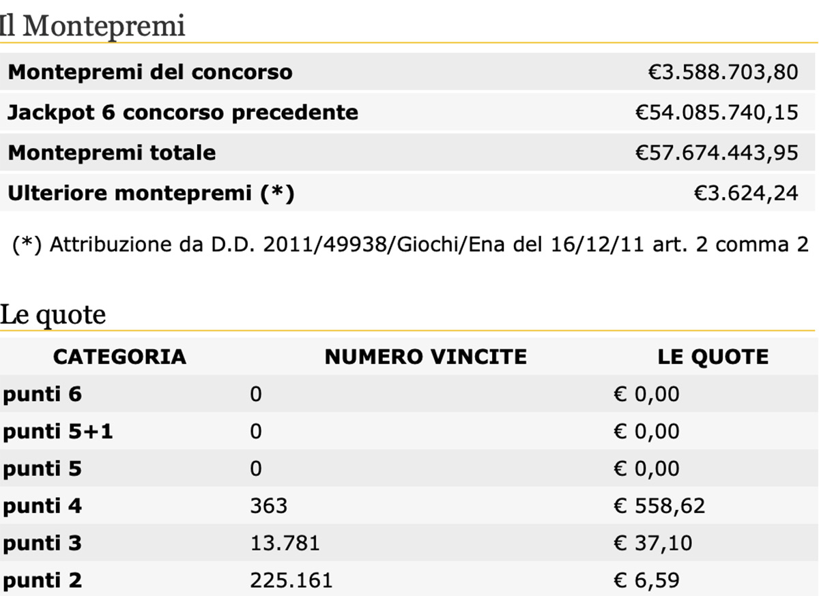Click the LE QUOTE column header
This screenshot has width=819, height=596.
tap(713, 356)
